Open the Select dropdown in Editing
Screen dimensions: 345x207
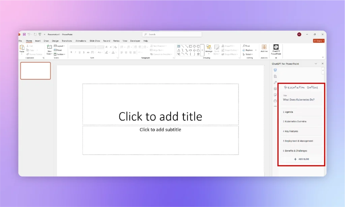(248, 54)
